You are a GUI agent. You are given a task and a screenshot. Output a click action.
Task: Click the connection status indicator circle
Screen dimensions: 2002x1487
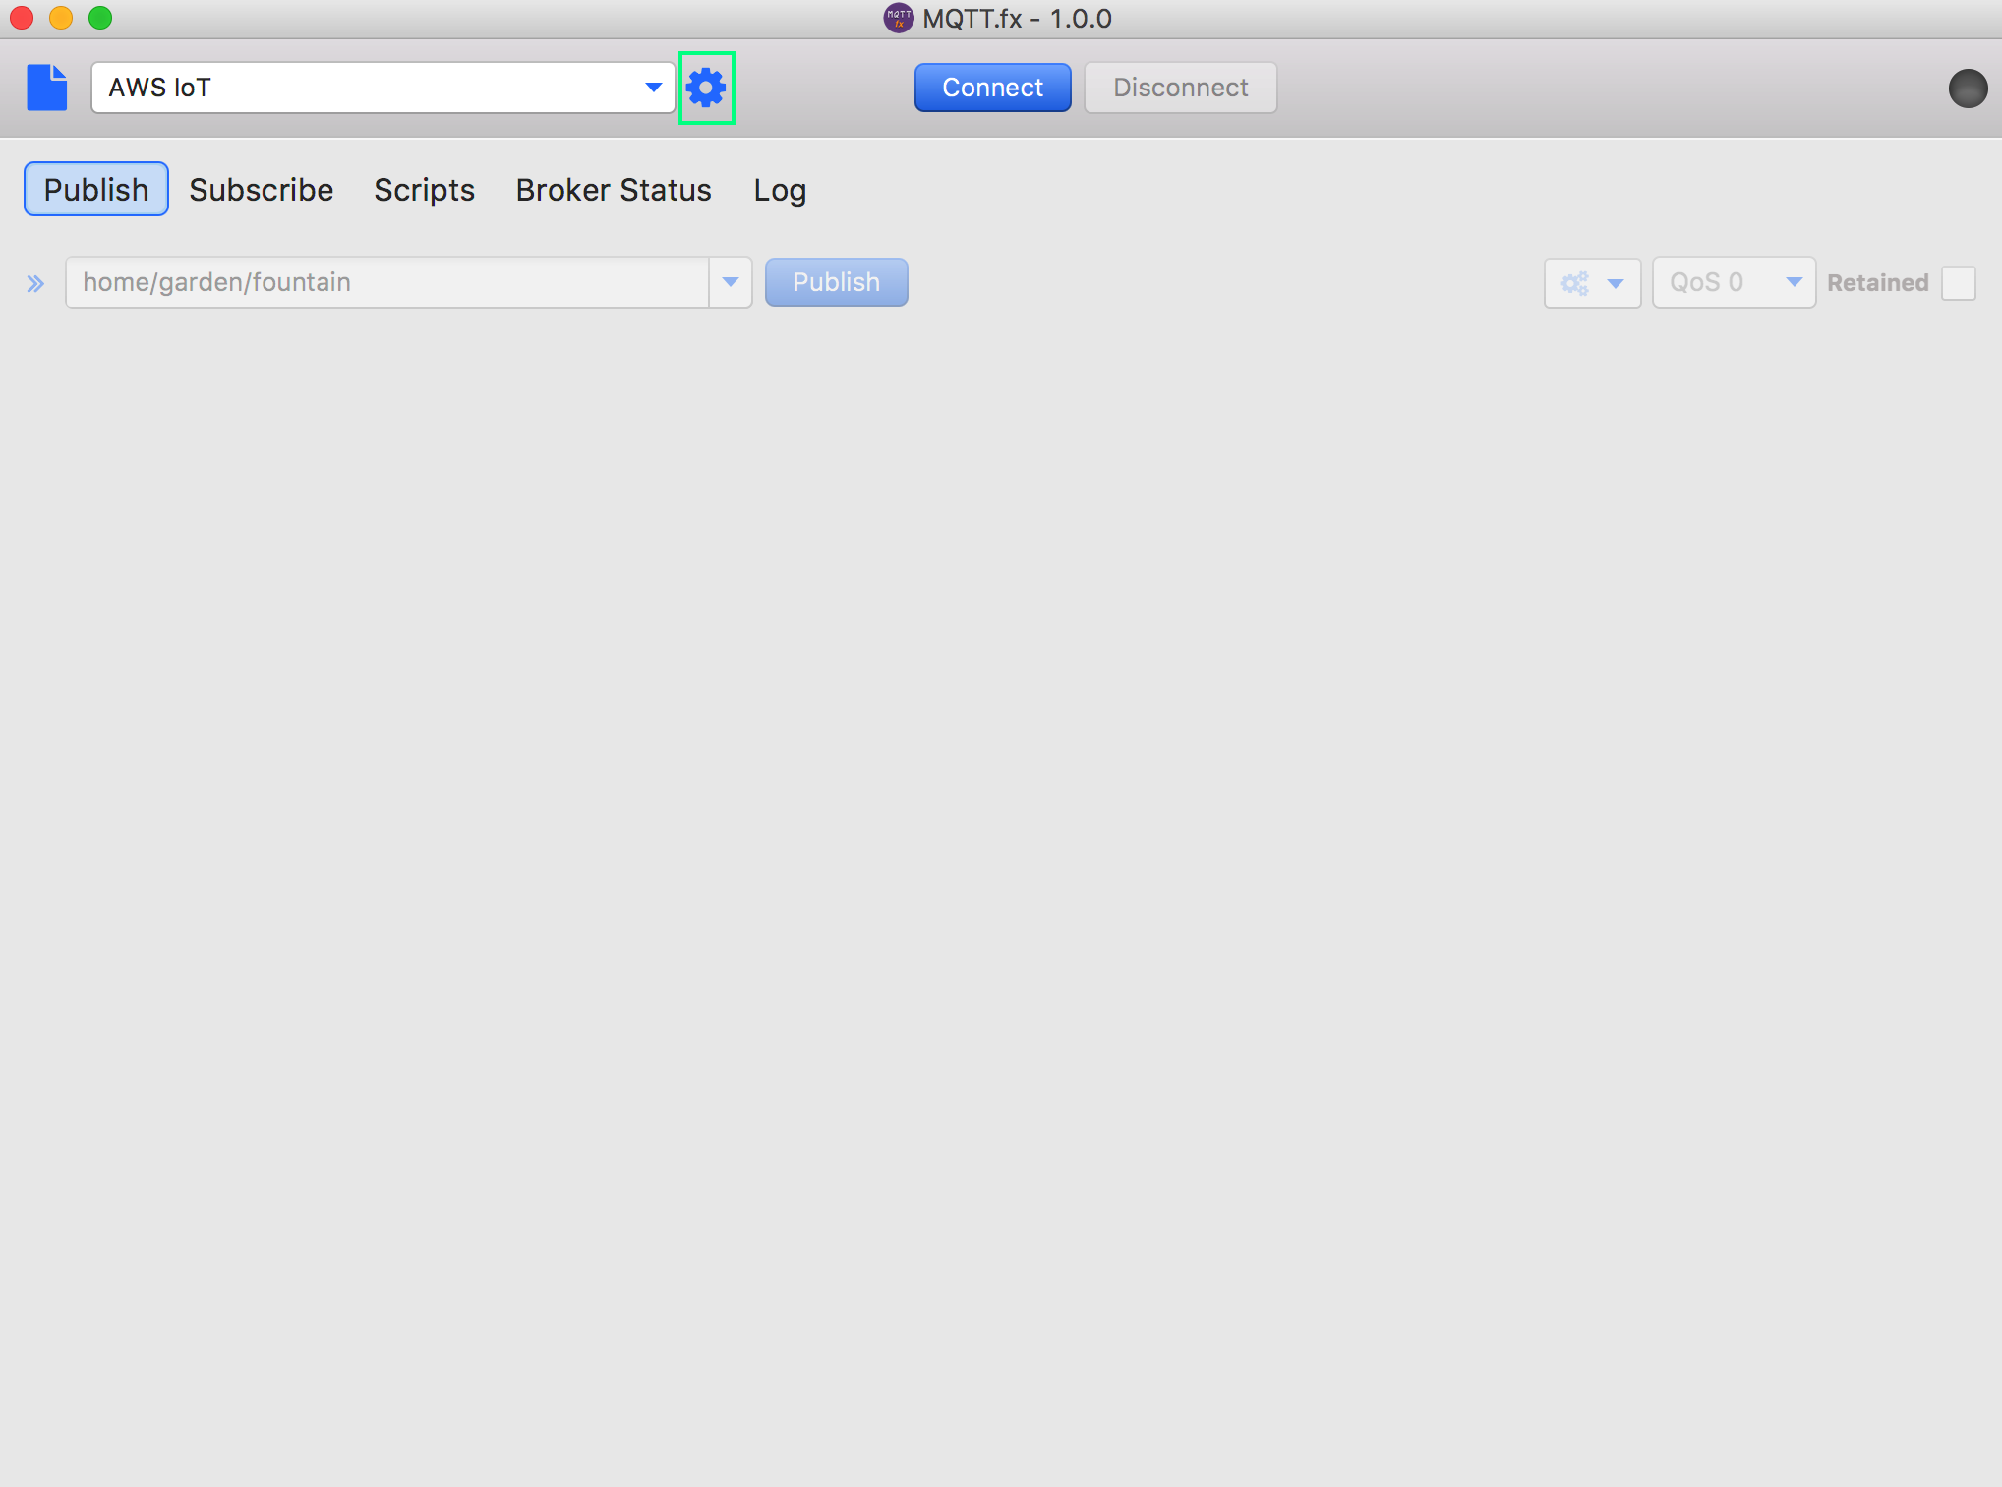(1968, 88)
